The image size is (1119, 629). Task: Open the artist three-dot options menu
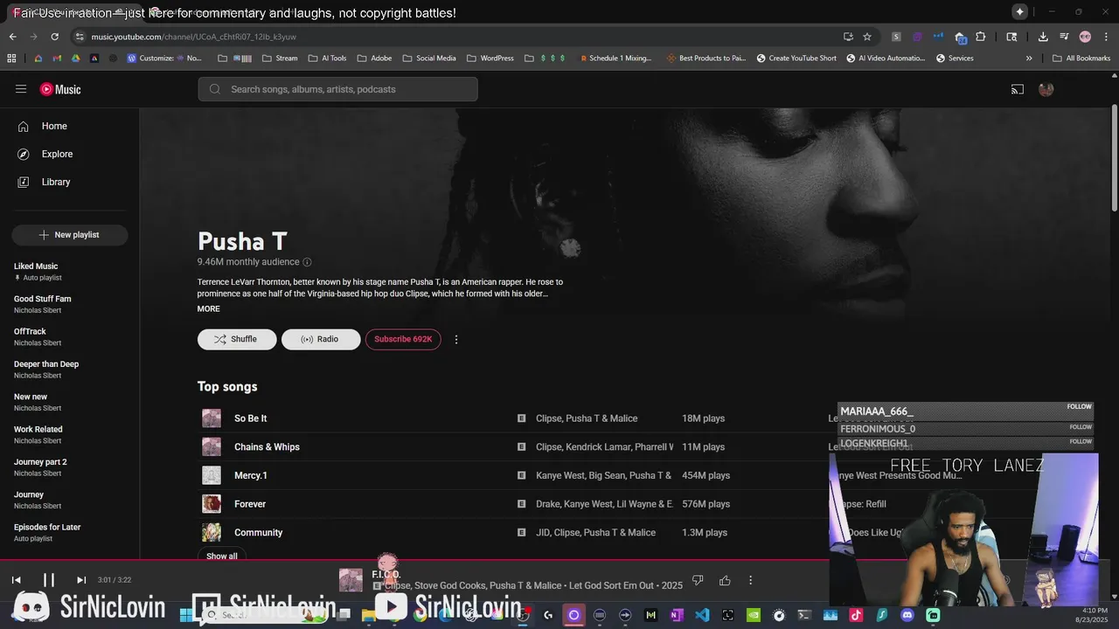(x=456, y=339)
